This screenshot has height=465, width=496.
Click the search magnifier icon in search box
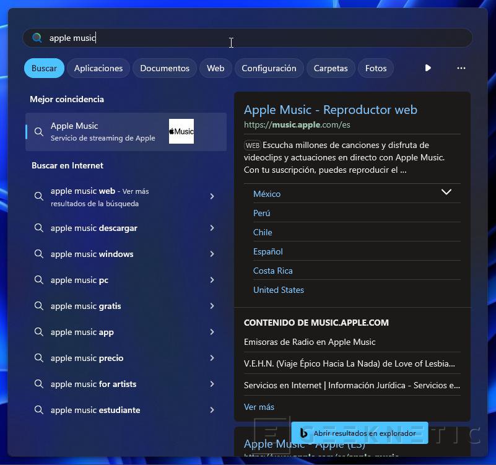click(x=37, y=38)
